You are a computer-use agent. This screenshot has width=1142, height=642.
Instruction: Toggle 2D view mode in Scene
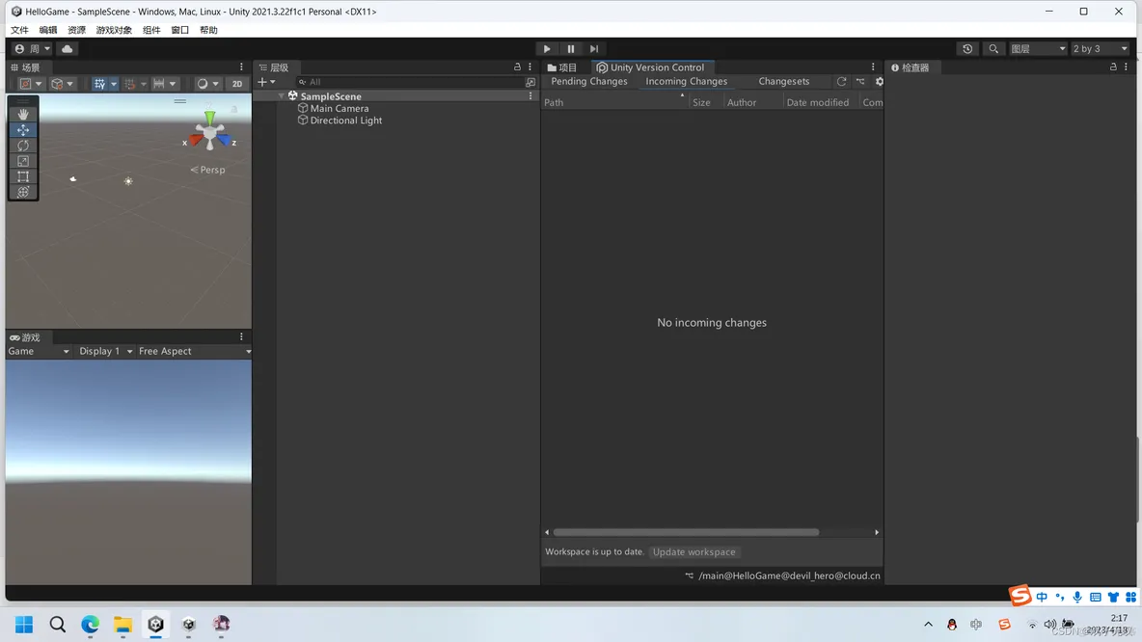point(236,84)
